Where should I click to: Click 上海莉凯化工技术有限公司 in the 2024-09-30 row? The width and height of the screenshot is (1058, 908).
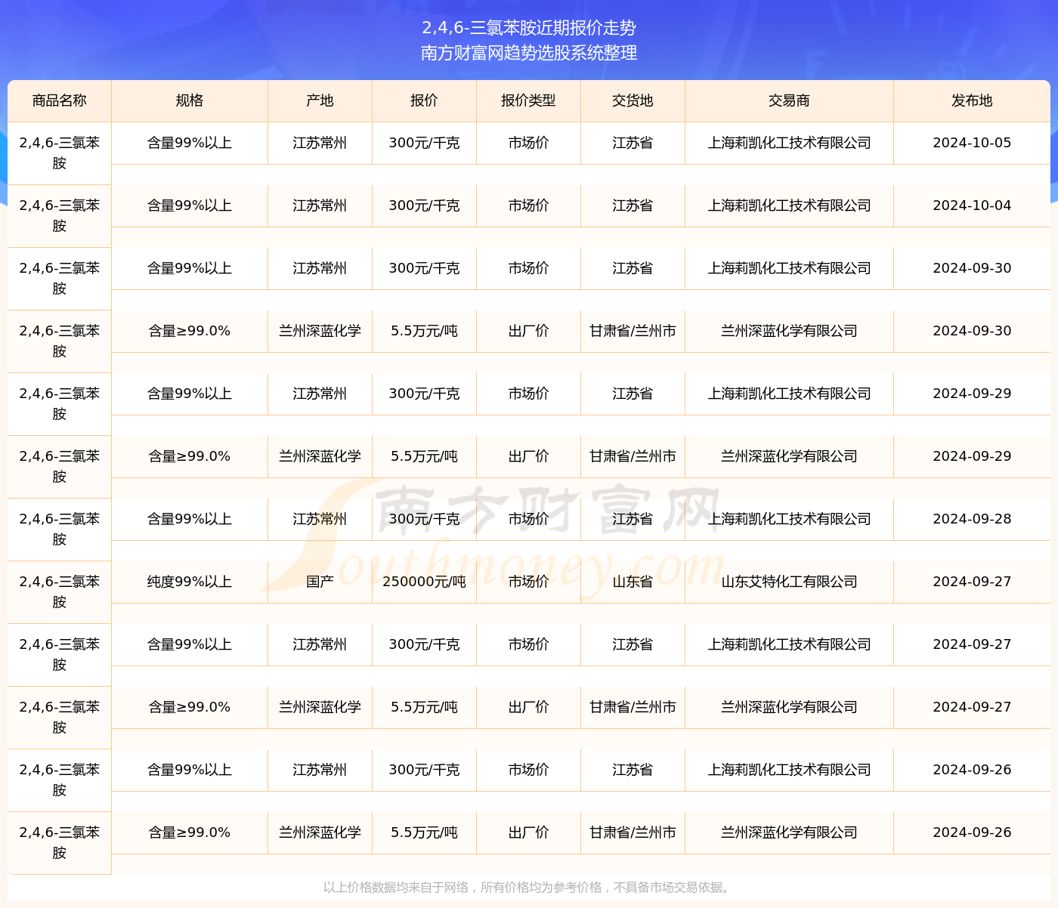pyautogui.click(x=790, y=268)
